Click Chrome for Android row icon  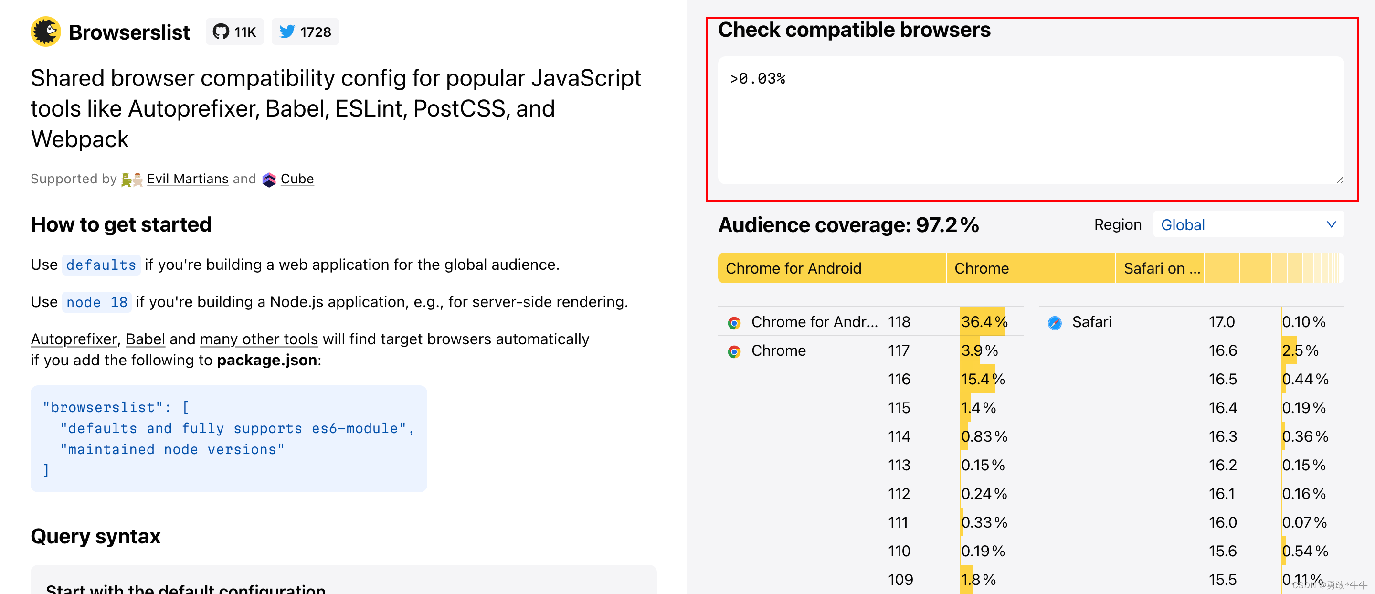coord(734,323)
